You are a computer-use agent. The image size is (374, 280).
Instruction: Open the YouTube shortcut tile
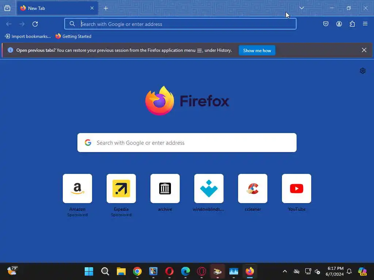[x=297, y=188]
